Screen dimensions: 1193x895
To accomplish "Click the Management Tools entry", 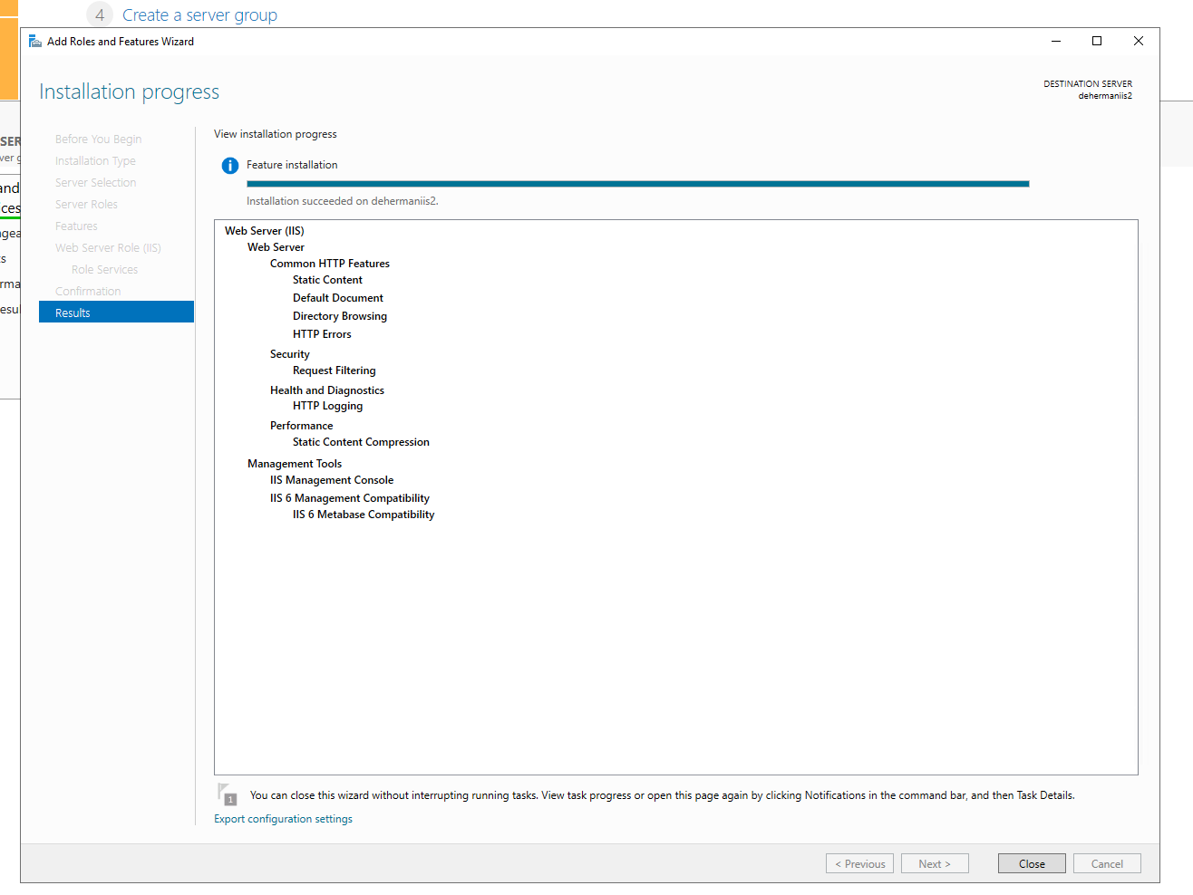I will (295, 464).
